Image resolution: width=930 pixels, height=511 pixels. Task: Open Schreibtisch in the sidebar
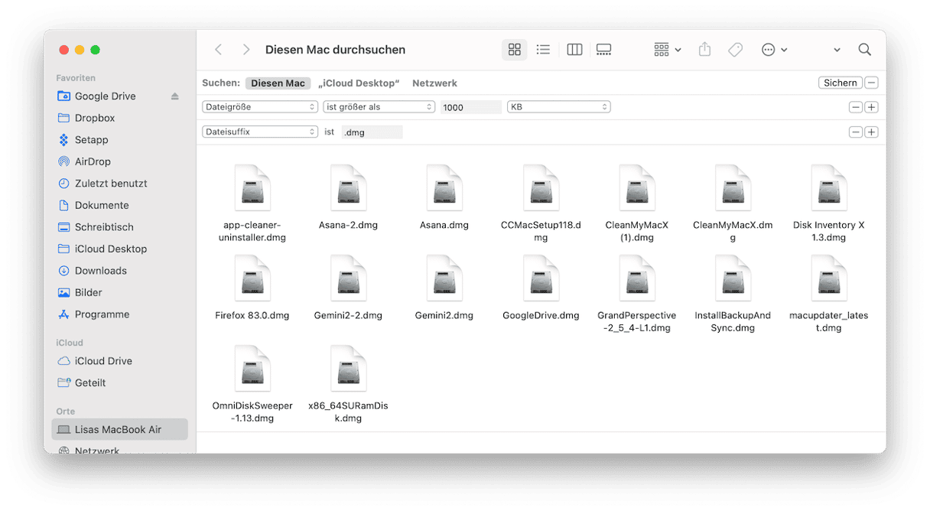(104, 227)
